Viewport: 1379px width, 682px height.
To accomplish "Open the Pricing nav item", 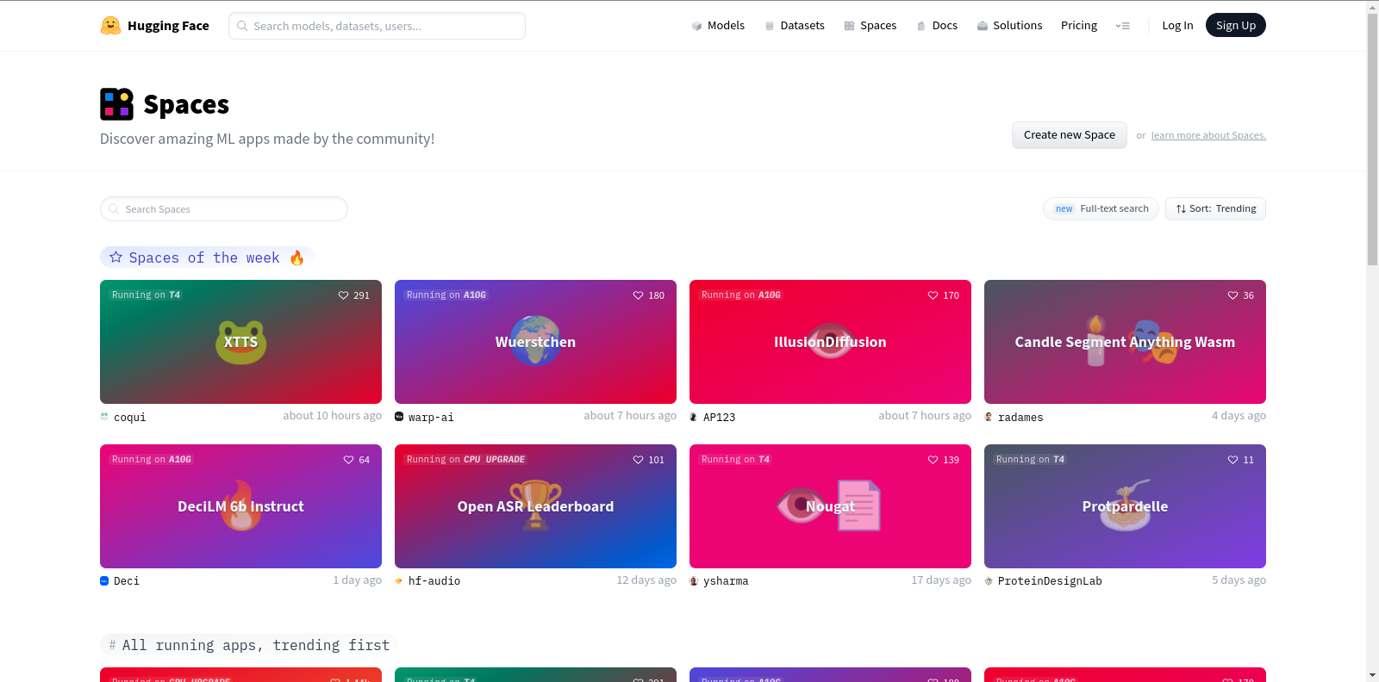I will pyautogui.click(x=1079, y=26).
